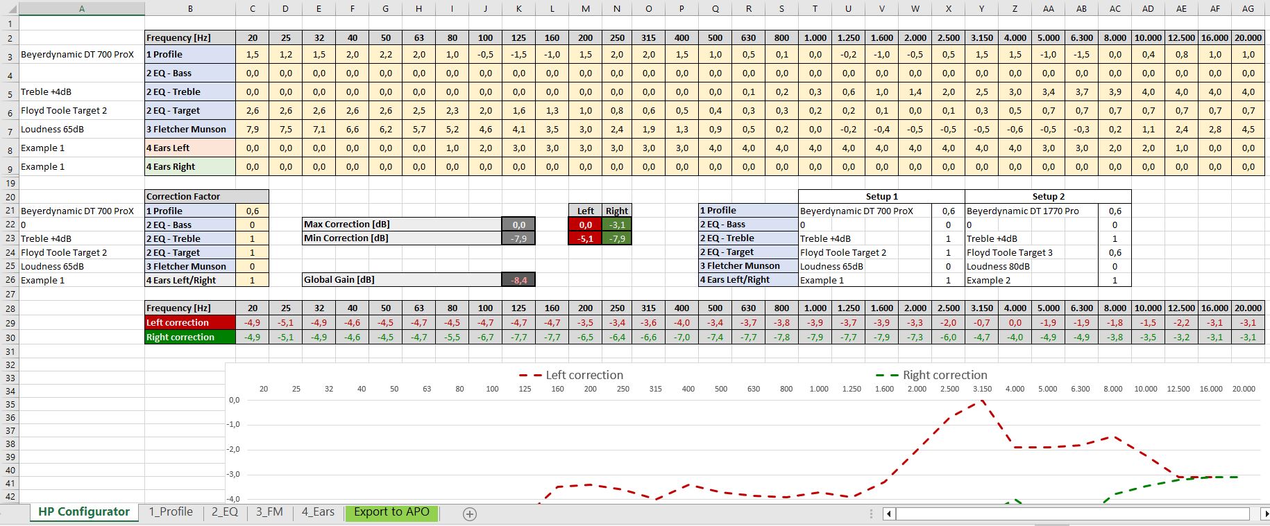Select the 4.000 Hz left correction value 0,0

click(x=1015, y=323)
